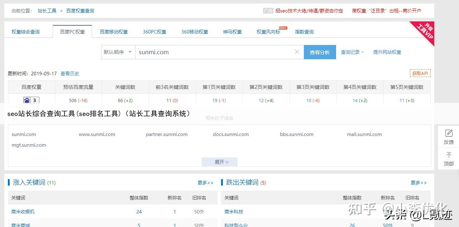459x227 pixels.
Task: Click the Baidu paw weight icon
Action: click(27, 100)
